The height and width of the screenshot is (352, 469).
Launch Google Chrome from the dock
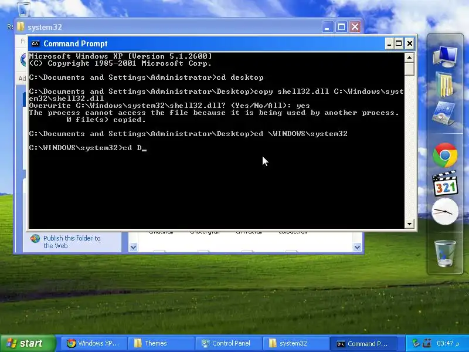click(x=445, y=155)
